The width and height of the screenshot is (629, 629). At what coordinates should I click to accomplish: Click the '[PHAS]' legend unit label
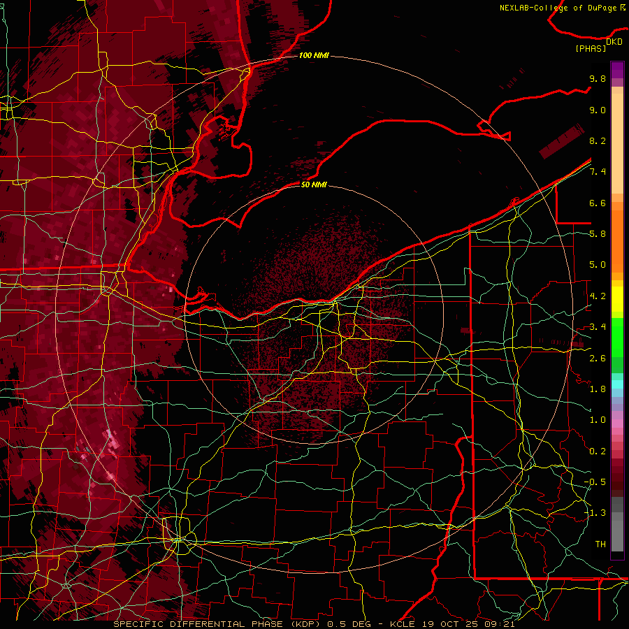tap(591, 48)
